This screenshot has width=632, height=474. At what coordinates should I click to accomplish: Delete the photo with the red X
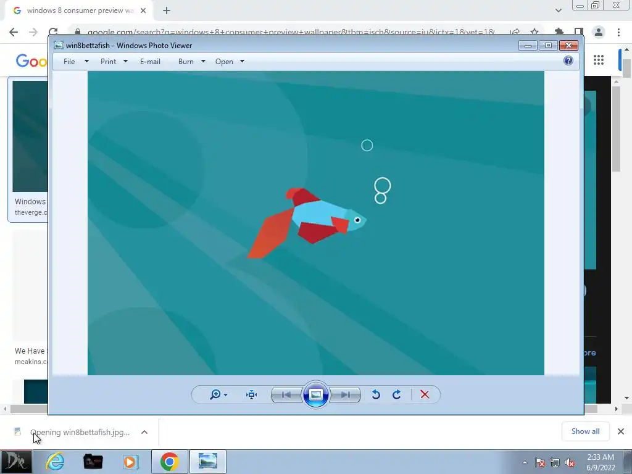(425, 394)
